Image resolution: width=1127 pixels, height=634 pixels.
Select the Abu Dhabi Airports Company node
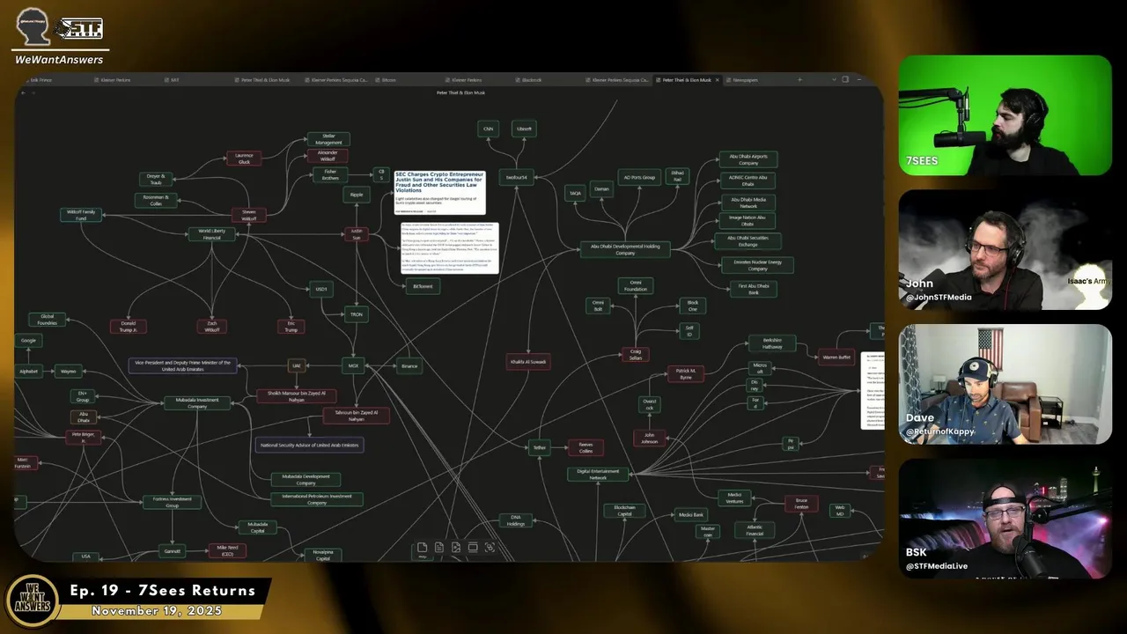point(748,159)
